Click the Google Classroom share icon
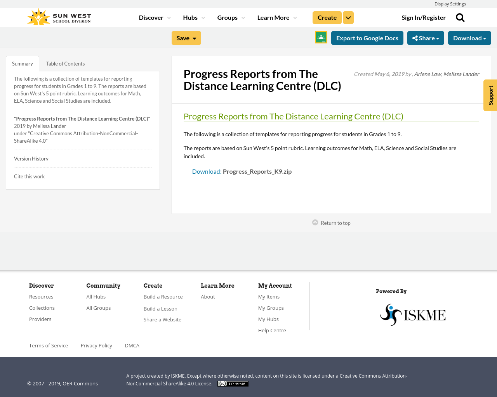The image size is (497, 397). (x=321, y=37)
